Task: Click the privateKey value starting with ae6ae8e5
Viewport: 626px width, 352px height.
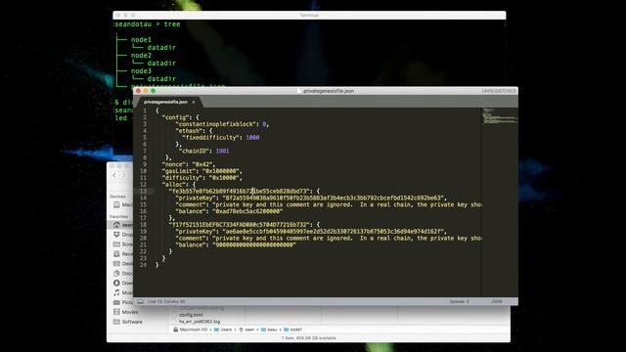Action: (334, 232)
